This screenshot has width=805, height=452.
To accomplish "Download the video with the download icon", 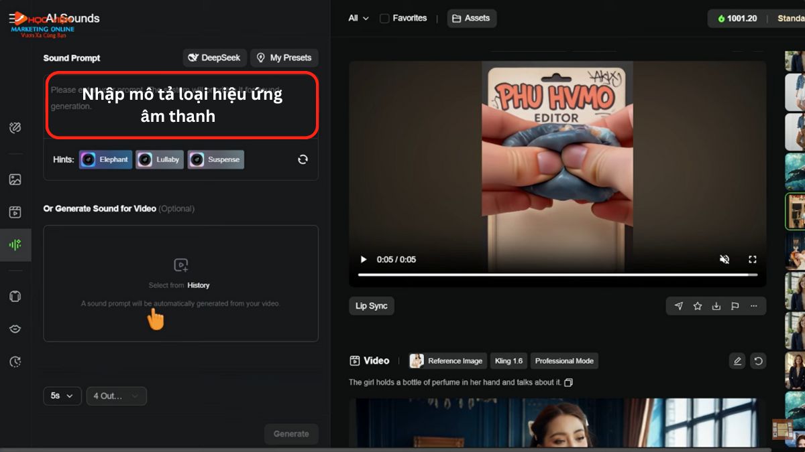I will click(x=716, y=306).
